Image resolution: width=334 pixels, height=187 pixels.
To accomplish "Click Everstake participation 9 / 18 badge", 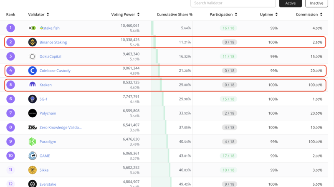I will (229, 184).
